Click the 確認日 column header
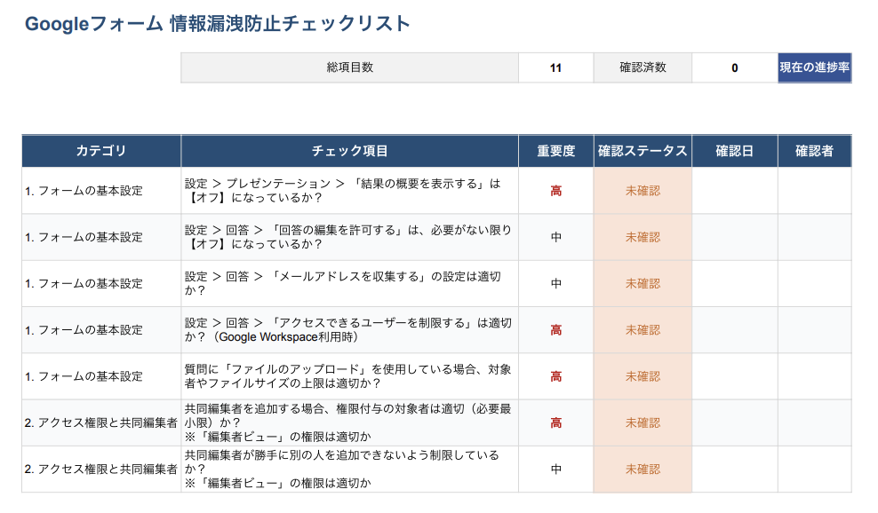The width and height of the screenshot is (878, 513). [735, 151]
